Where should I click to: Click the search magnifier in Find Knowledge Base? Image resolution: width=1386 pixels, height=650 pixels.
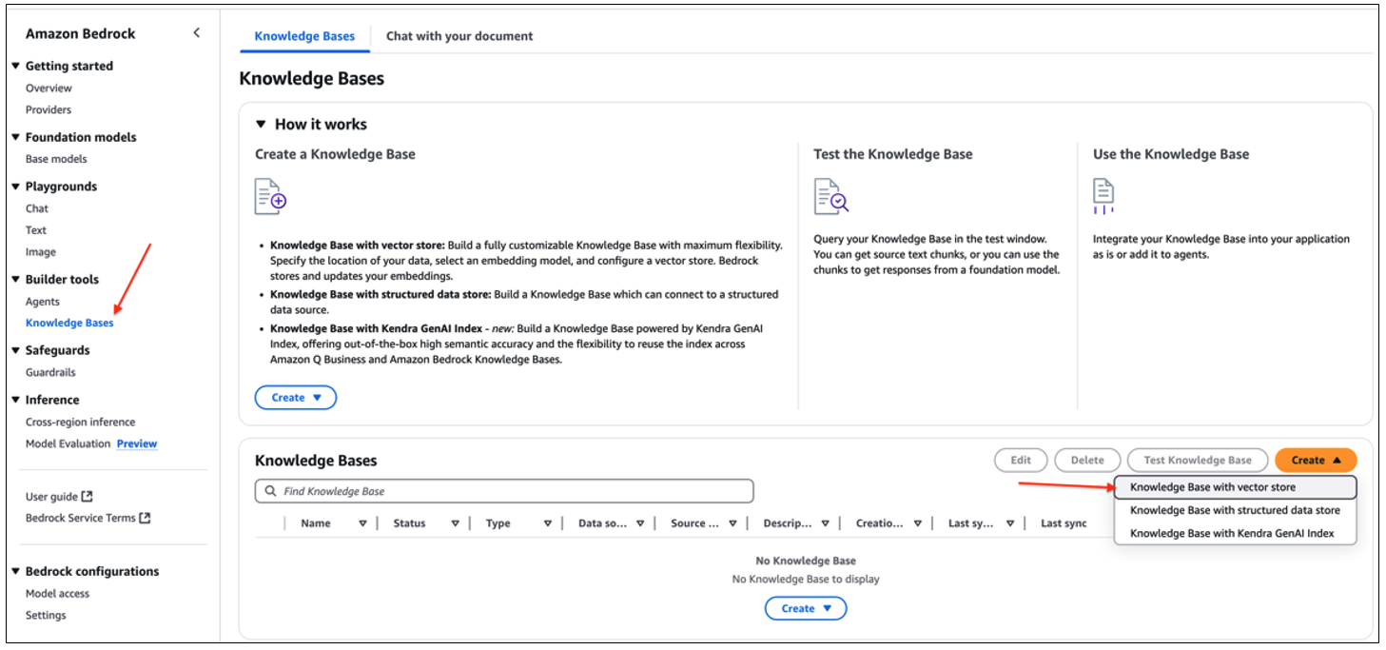coord(271,491)
